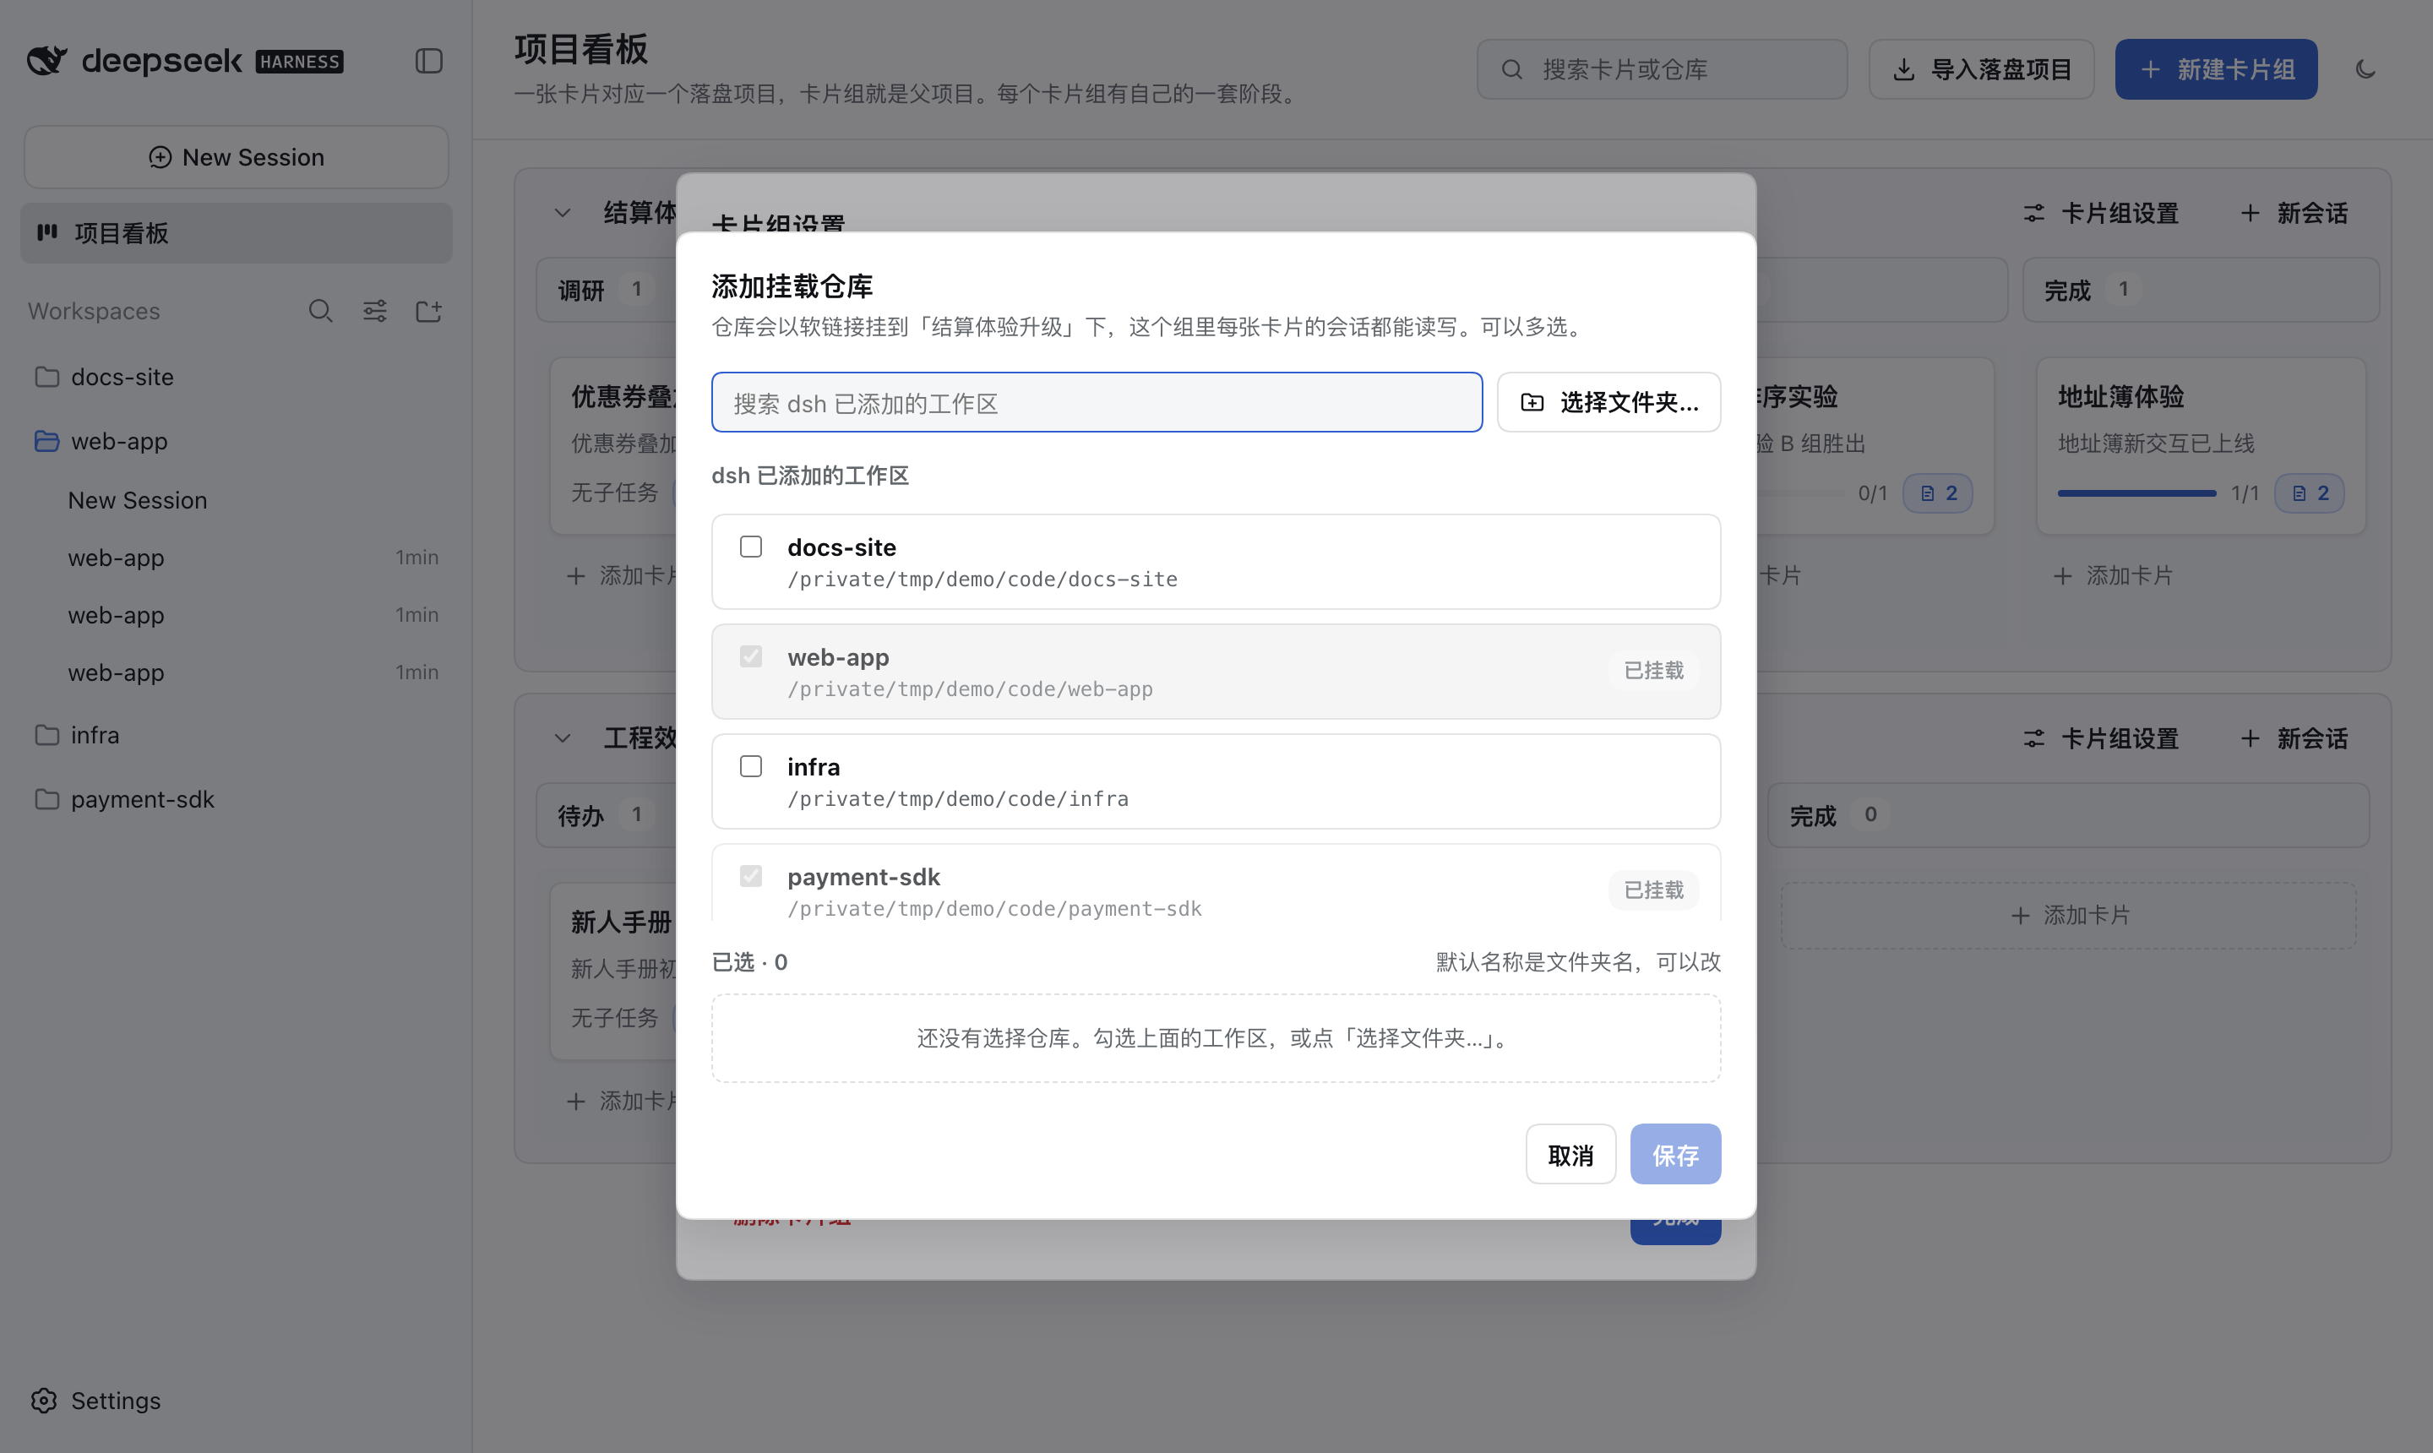
Task: Click the 调研 1 column header
Action: click(x=606, y=290)
